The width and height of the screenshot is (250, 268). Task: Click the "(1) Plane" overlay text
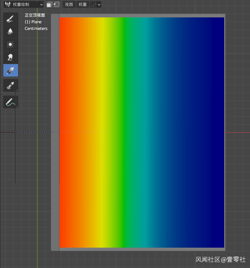click(33, 22)
